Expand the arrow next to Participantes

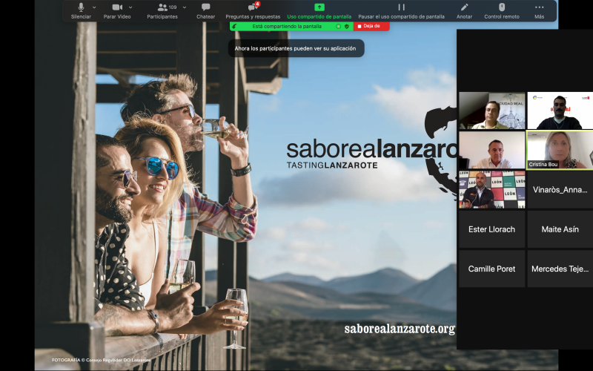183,7
